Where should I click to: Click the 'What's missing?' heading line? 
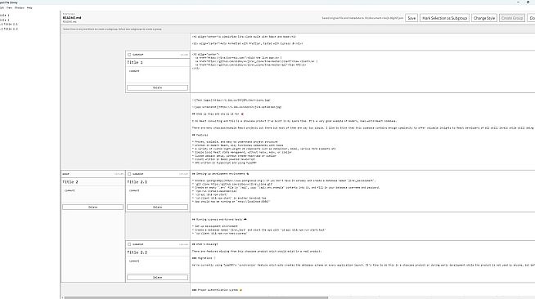coord(205,244)
